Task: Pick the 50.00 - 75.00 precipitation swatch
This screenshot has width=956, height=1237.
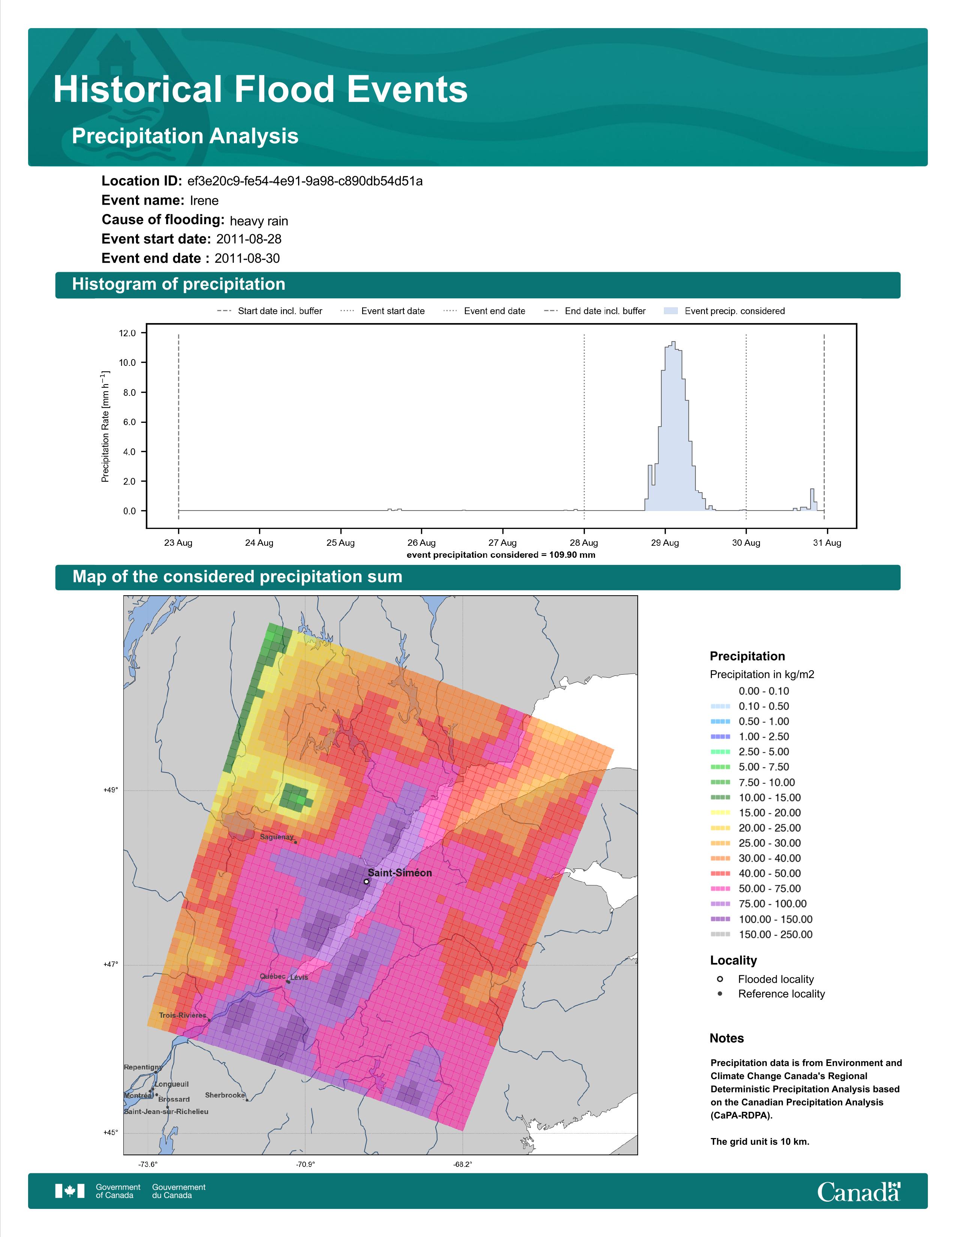Action: [x=721, y=889]
